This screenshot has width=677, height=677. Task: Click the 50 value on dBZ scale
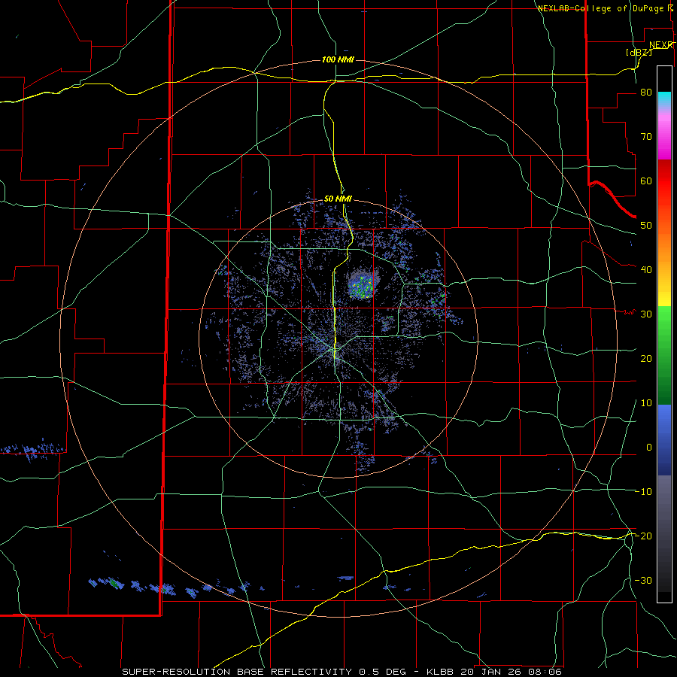click(646, 226)
